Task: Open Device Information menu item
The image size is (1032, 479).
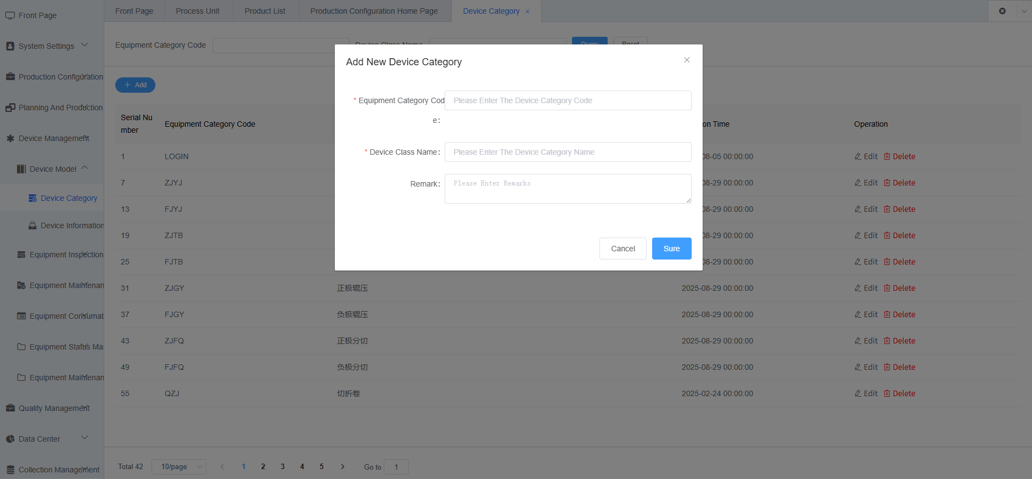Action: pos(72,226)
